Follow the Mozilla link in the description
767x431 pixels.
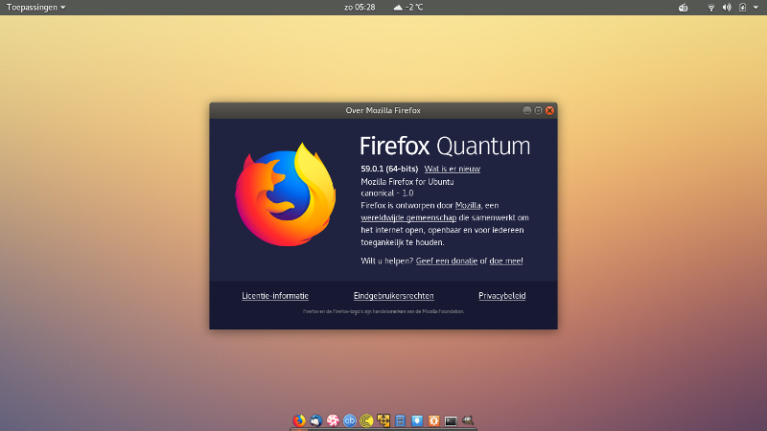468,205
